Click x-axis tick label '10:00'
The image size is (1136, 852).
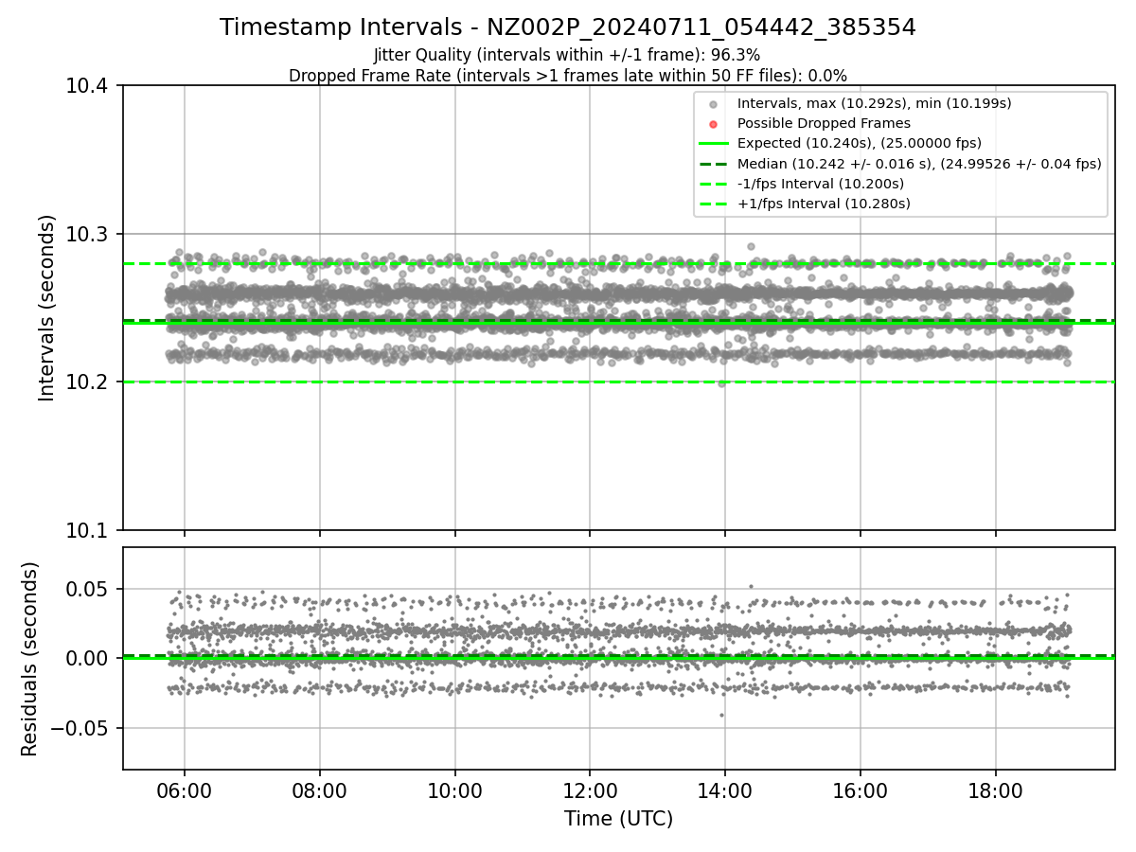[x=454, y=791]
